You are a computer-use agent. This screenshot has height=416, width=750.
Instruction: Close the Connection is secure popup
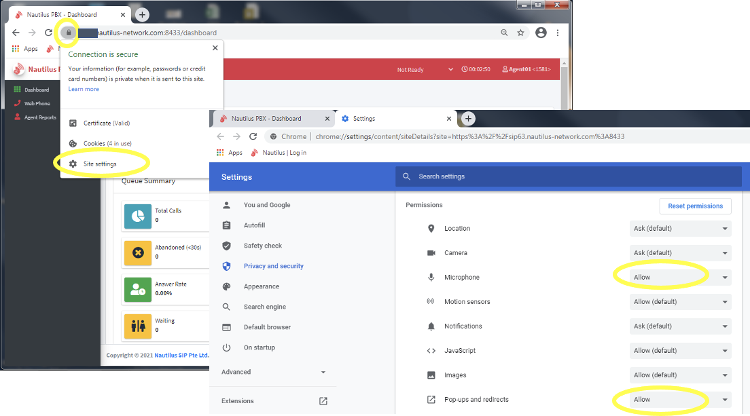click(x=215, y=48)
